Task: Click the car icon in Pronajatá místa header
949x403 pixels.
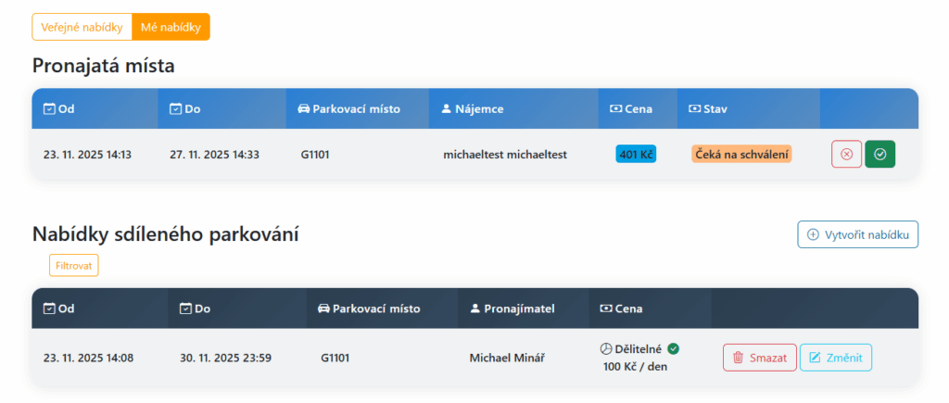Action: tap(303, 108)
